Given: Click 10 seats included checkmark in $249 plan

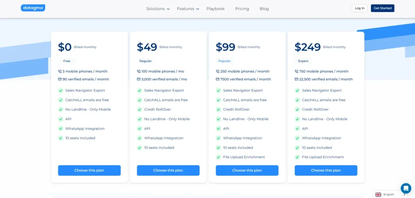Looking at the screenshot, I should pos(297,147).
